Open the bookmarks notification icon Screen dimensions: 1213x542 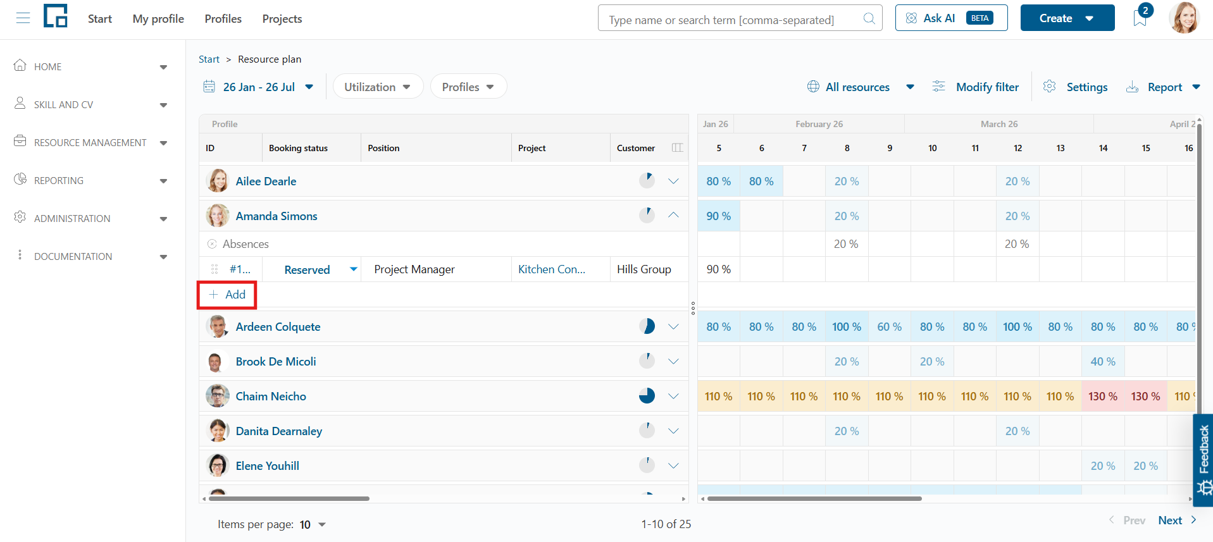coord(1140,17)
